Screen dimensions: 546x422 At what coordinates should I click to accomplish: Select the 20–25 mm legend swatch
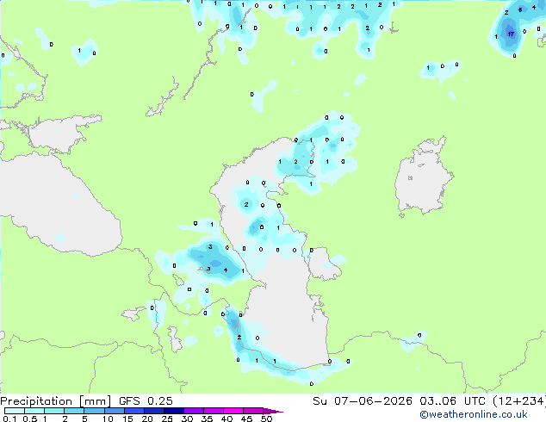153,411
